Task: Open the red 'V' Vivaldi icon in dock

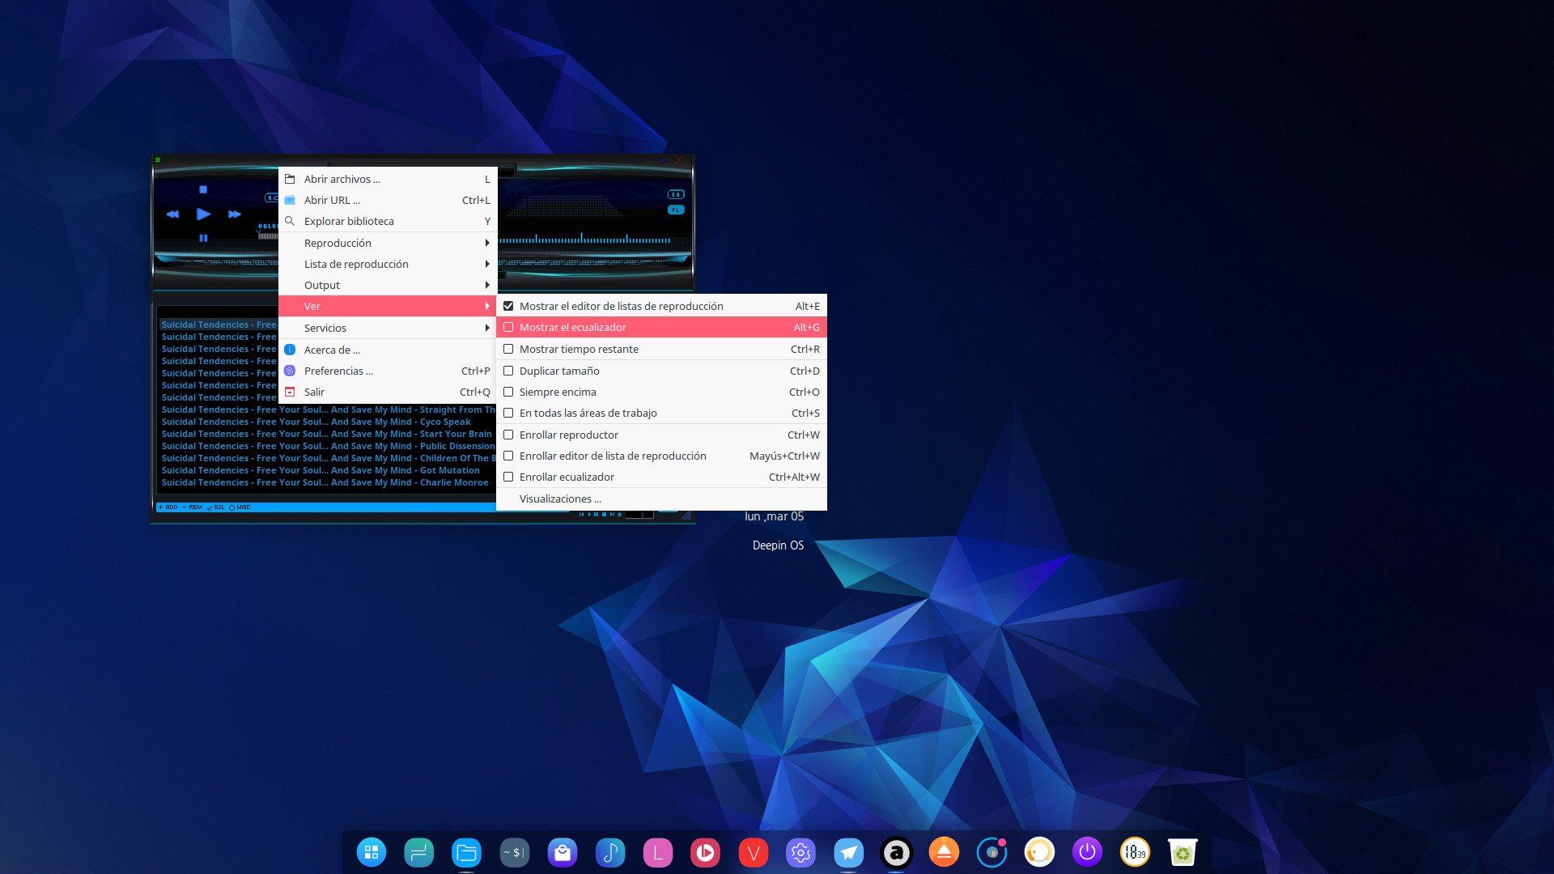Action: pos(753,852)
